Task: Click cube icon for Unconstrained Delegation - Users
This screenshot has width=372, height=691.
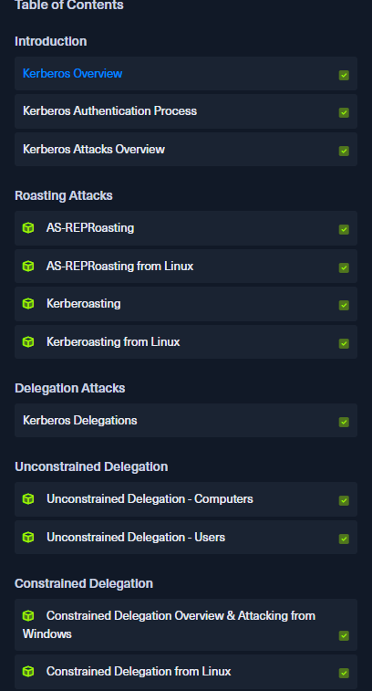Action: [28, 538]
